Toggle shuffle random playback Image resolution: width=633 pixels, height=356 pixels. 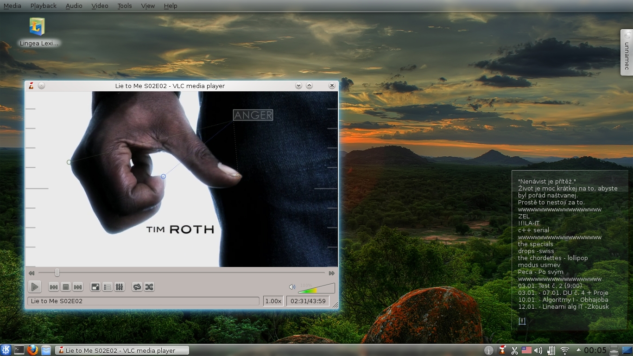(149, 287)
